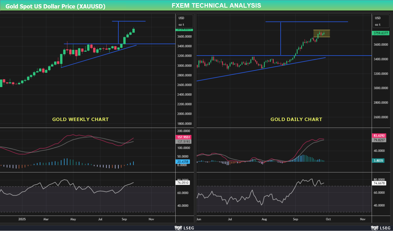The width and height of the screenshot is (393, 231).
Task: Switch to the GOLD WEEKLY CHART label
Action: (x=80, y=119)
